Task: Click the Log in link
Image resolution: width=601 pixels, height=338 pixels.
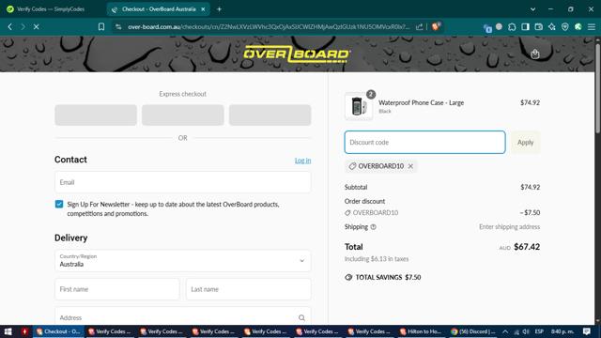Action: 302,161
